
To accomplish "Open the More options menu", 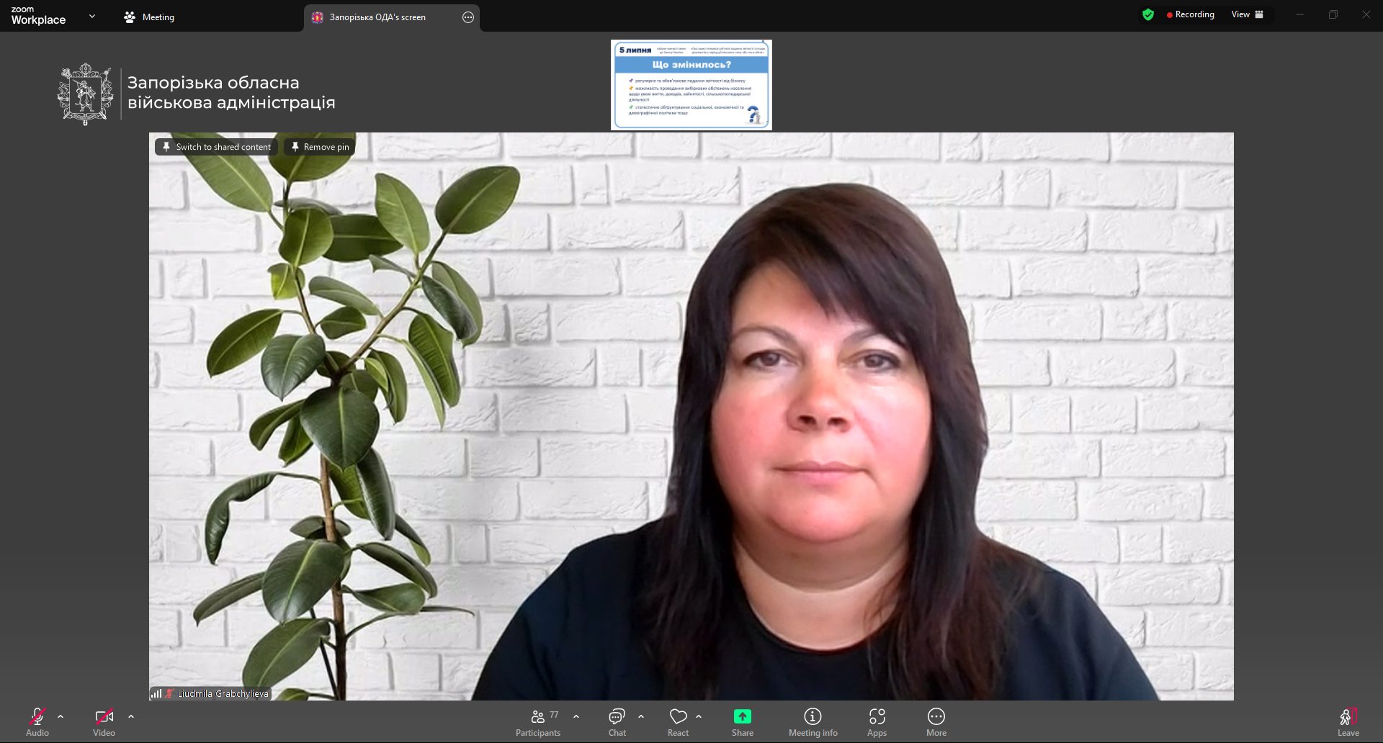I will click(936, 722).
